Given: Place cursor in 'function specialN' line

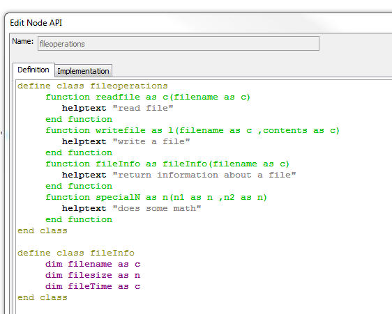Looking at the screenshot, I should tap(156, 198).
